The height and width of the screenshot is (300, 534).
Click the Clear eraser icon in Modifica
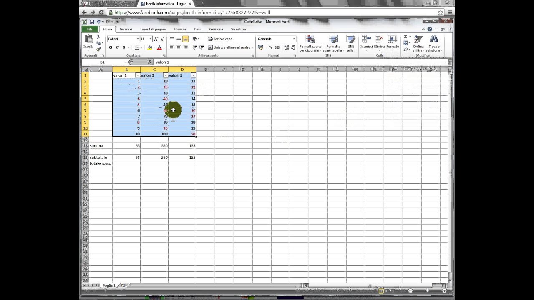point(406,50)
